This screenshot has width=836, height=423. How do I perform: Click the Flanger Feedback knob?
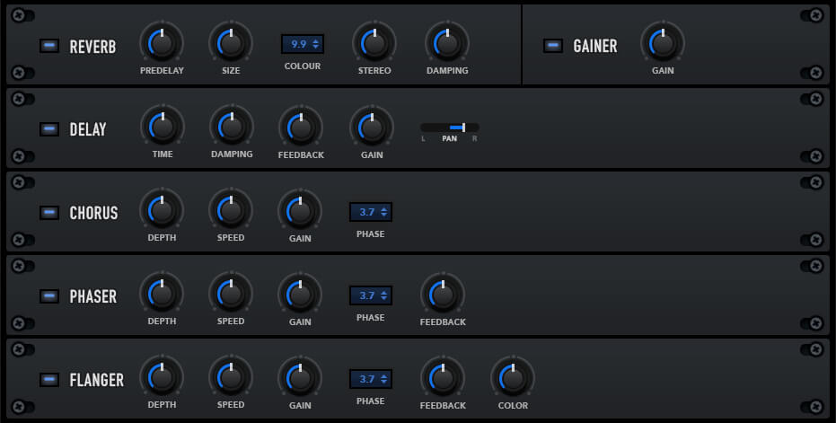[443, 378]
